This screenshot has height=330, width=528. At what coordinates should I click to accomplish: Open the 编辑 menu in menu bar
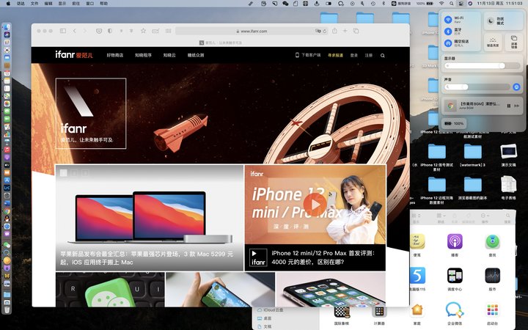tap(48, 4)
